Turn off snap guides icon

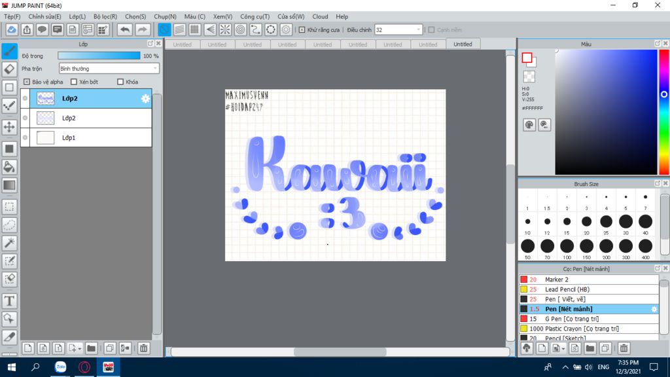[x=164, y=29]
